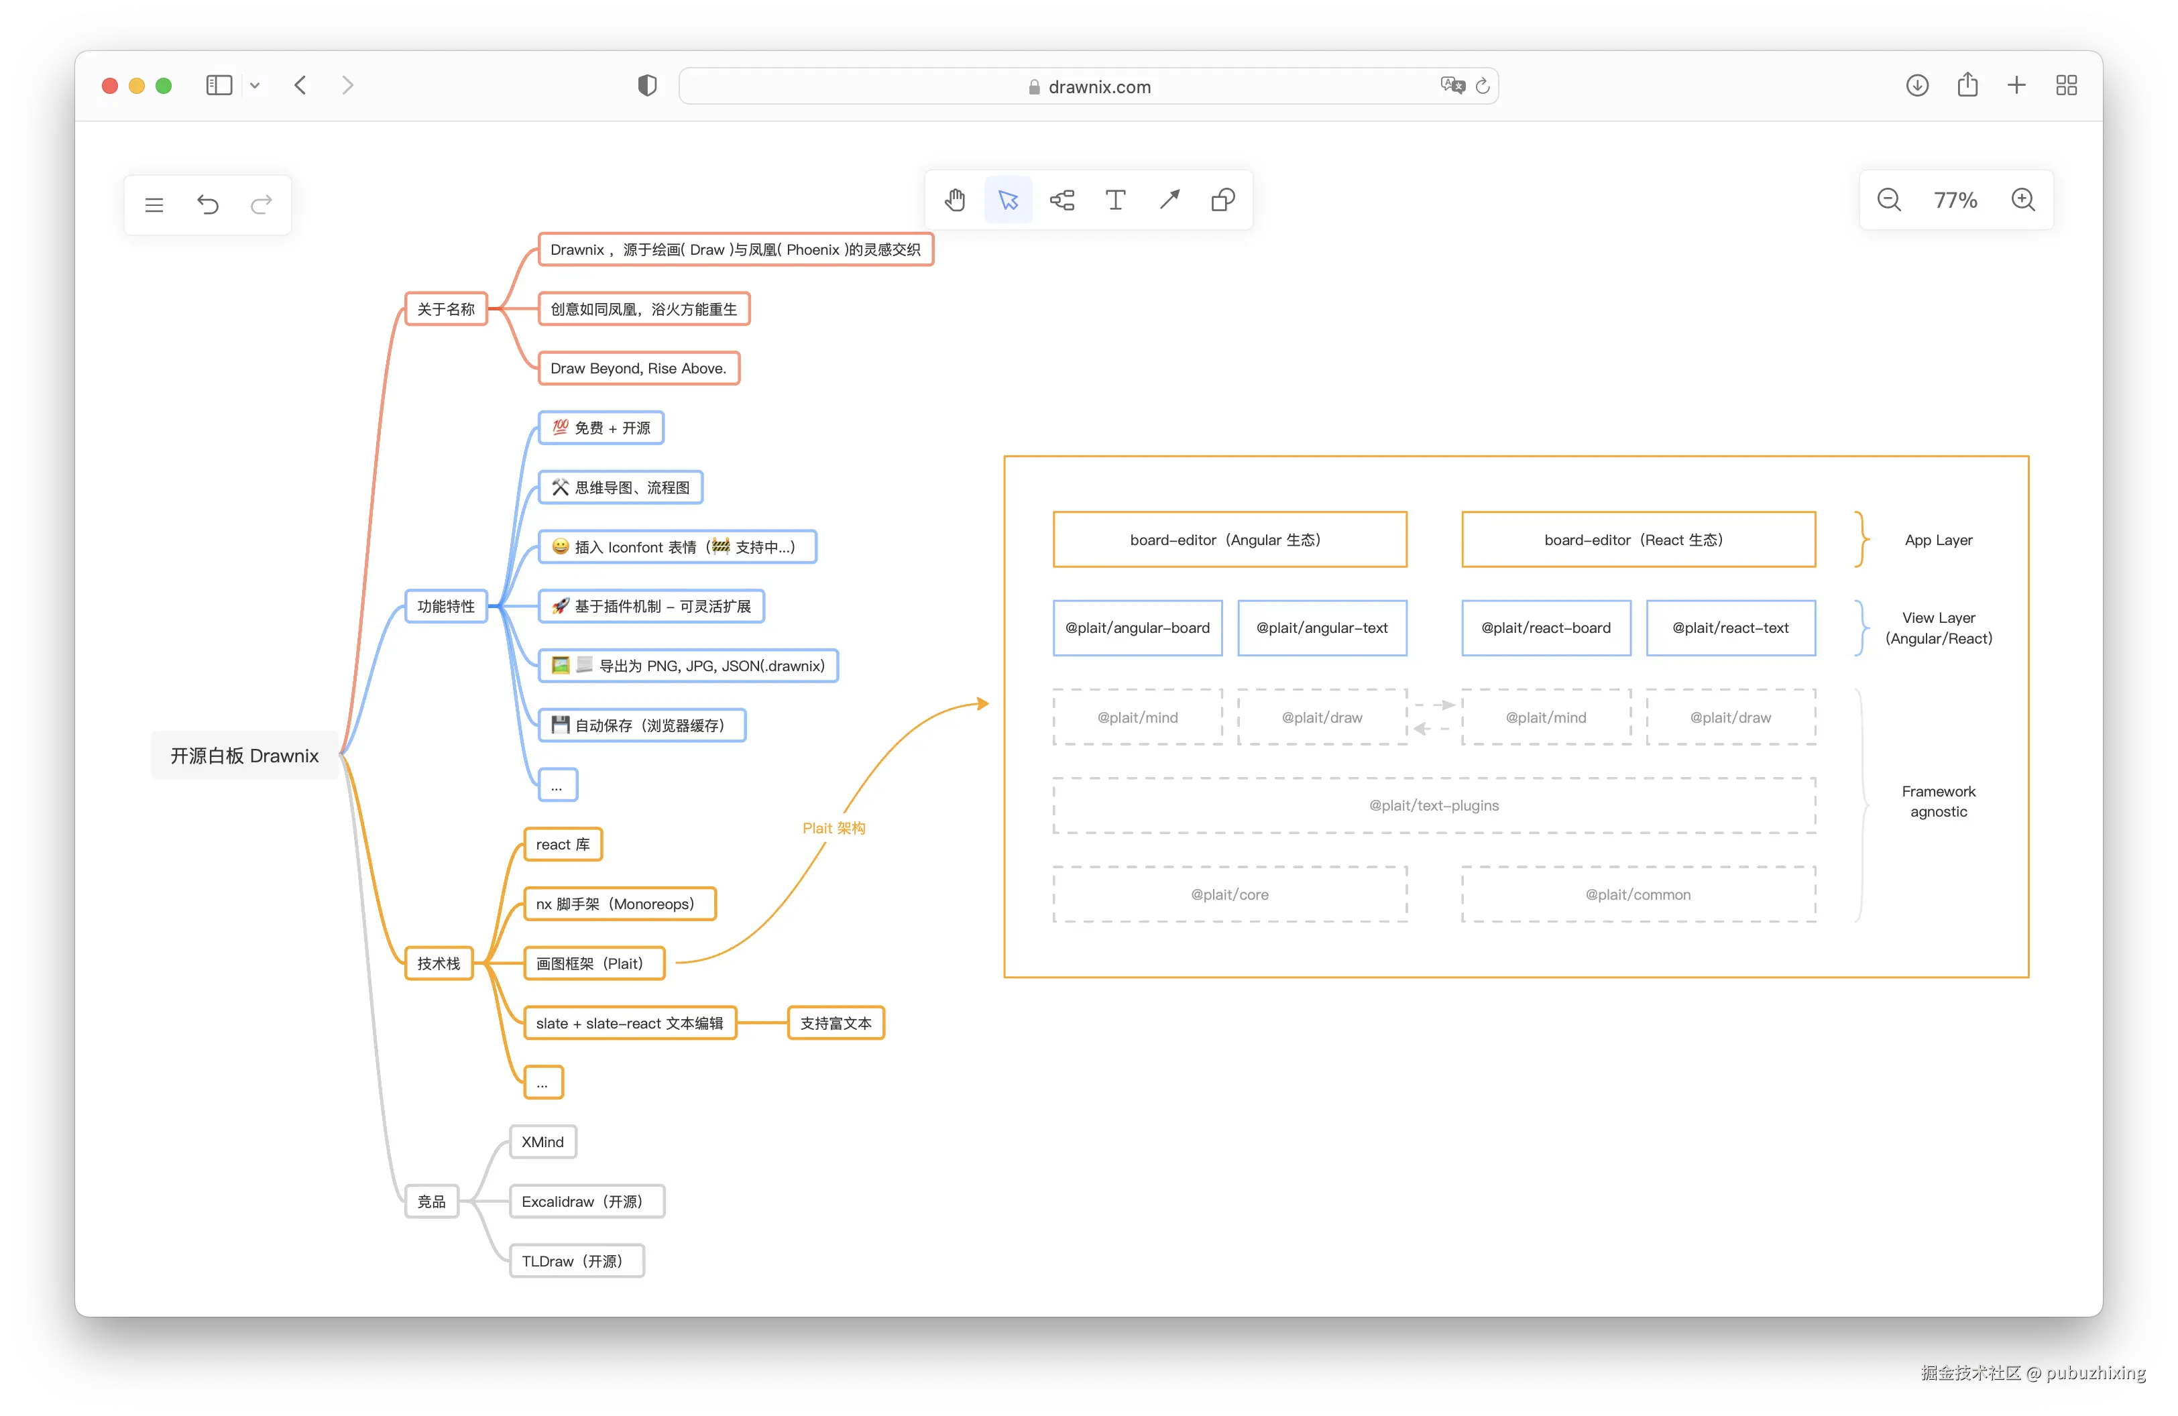2178x1416 pixels.
Task: Select the 功能特性 mind map node
Action: pos(446,605)
